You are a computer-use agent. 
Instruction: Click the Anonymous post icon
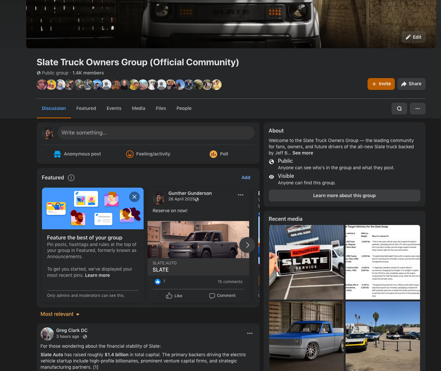[57, 154]
